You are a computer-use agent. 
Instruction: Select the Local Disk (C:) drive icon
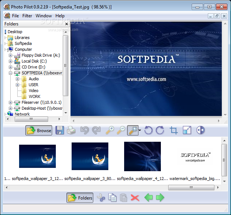pyautogui.click(x=17, y=61)
